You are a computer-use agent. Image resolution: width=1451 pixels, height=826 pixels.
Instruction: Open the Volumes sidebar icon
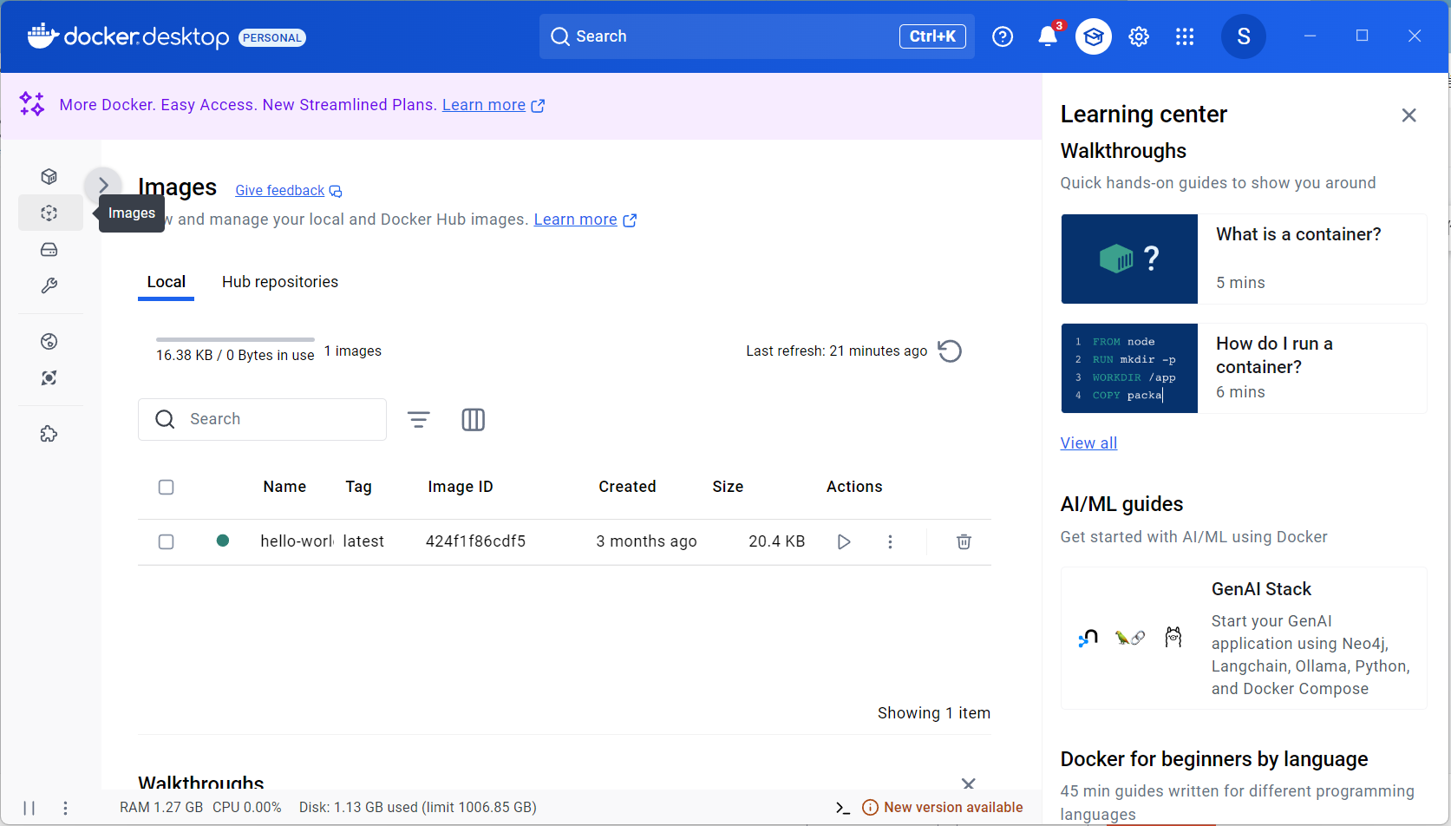(x=49, y=250)
